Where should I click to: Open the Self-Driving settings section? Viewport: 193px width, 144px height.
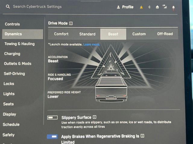tap(14, 73)
